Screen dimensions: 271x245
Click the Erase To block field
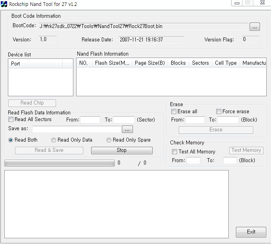pyautogui.click(x=228, y=120)
